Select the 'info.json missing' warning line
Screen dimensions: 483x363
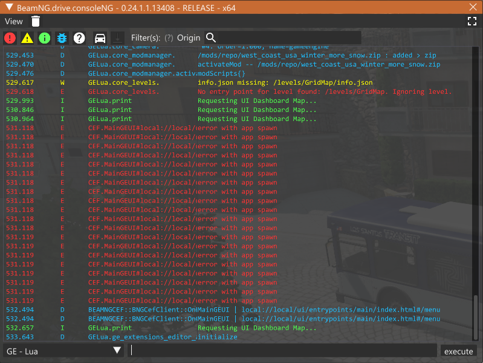238,83
